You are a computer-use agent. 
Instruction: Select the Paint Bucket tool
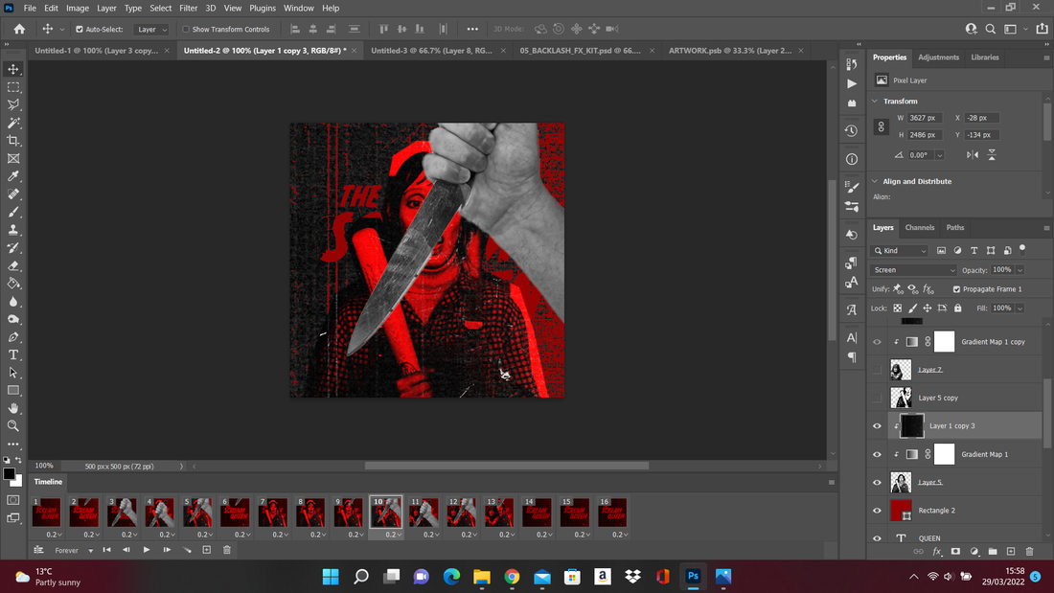click(x=13, y=284)
